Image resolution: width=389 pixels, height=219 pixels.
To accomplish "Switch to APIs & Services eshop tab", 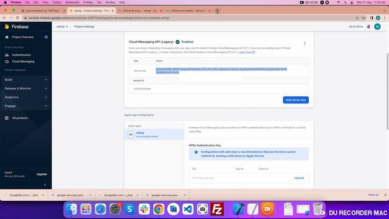I will click(140, 11).
